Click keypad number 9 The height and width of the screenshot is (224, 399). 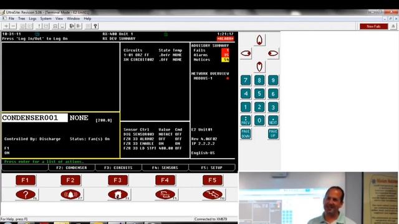273,80
